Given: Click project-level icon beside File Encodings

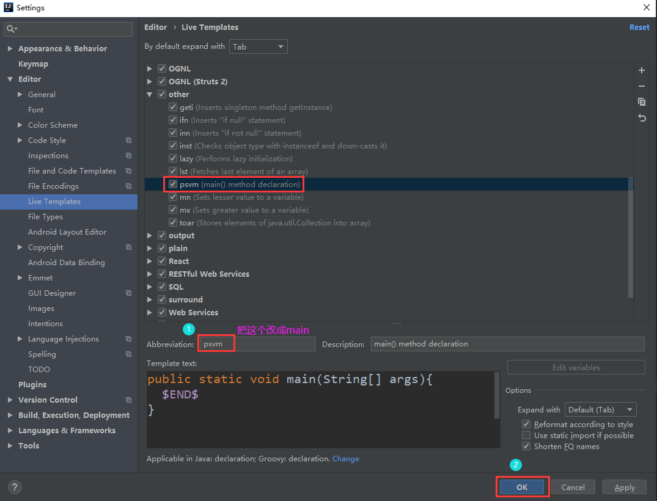Looking at the screenshot, I should [128, 186].
